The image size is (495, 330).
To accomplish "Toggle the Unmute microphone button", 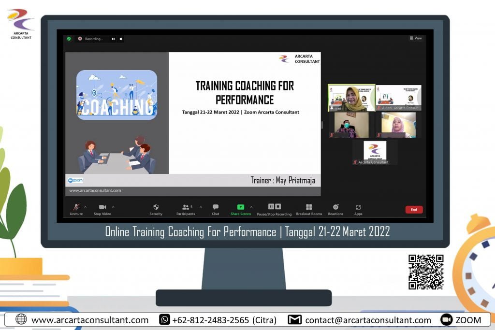I will (76, 209).
